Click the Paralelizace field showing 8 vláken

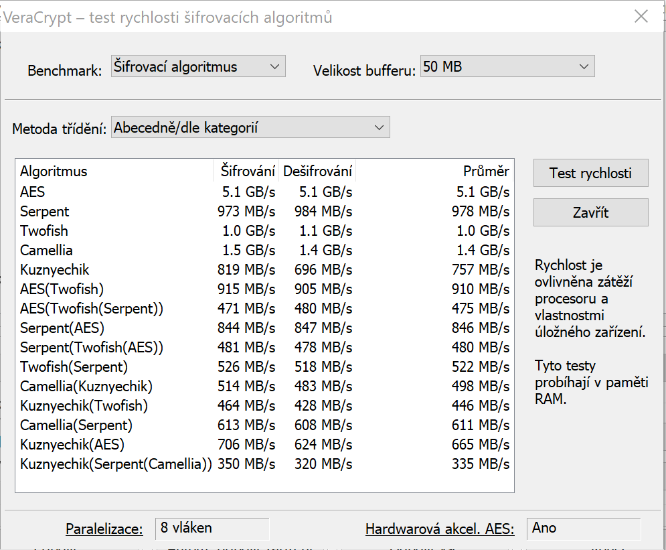(x=212, y=528)
